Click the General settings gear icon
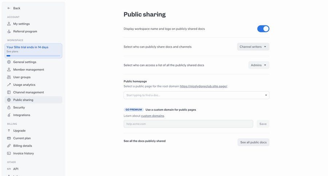This screenshot has width=328, height=176. coord(9,62)
